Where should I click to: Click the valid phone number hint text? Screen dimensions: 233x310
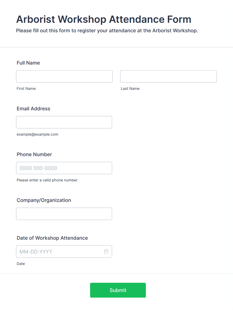click(x=48, y=180)
